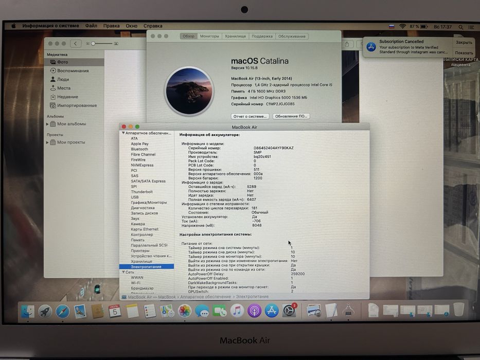The width and height of the screenshot is (480, 360).
Task: Switch to the Поддержка tab
Action: click(x=262, y=36)
